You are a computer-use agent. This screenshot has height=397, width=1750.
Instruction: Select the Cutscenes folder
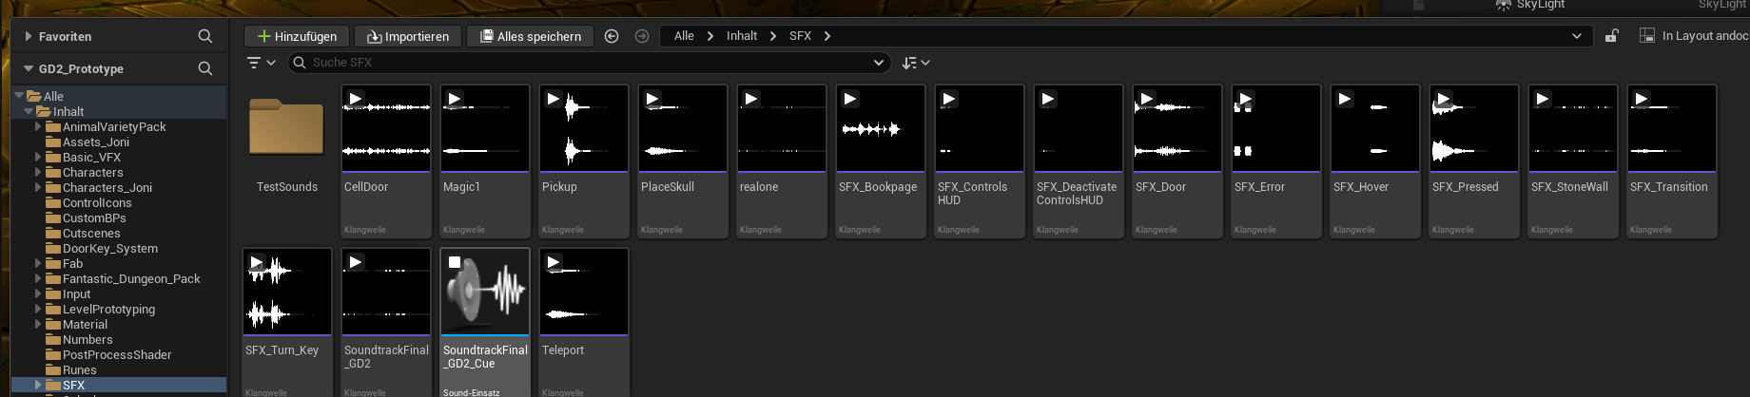coord(91,233)
